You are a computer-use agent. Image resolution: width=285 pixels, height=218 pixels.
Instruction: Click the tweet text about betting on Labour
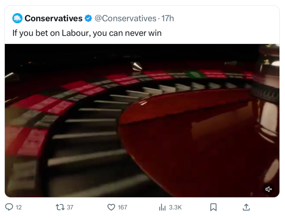(x=87, y=33)
